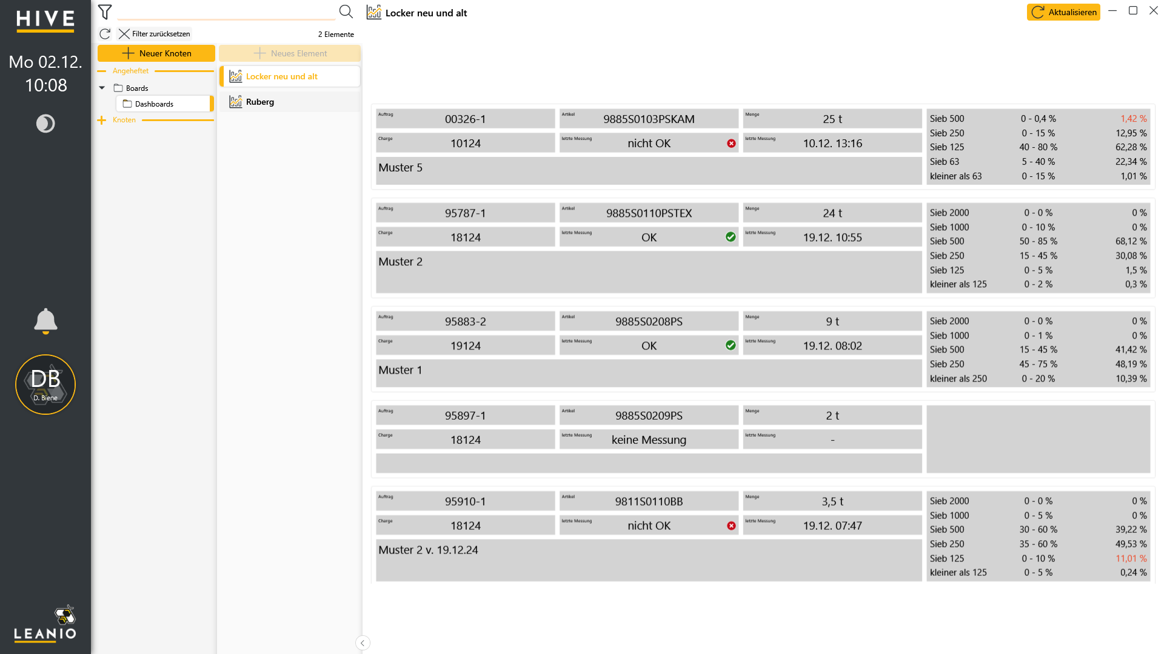Open the Locker neu und alt dashboard
This screenshot has height=654, width=1164.
pyautogui.click(x=290, y=76)
